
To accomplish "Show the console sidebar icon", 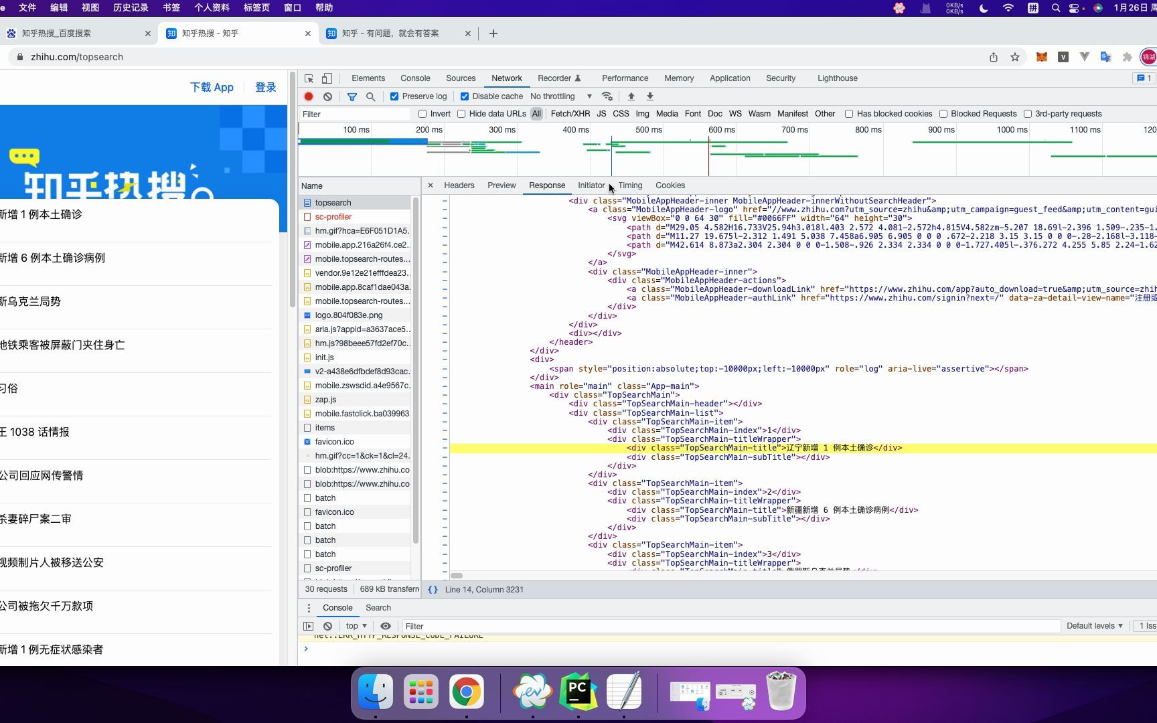I will tap(308, 626).
